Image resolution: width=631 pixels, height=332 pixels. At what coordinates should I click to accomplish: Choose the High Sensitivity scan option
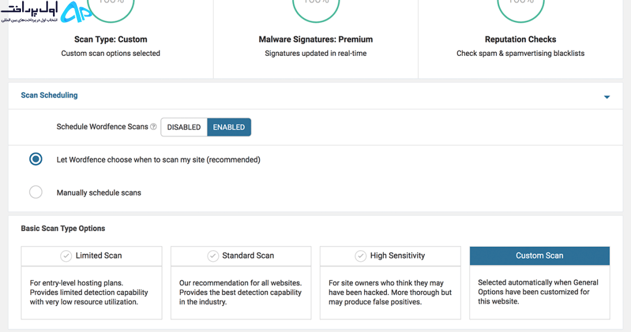click(x=390, y=256)
